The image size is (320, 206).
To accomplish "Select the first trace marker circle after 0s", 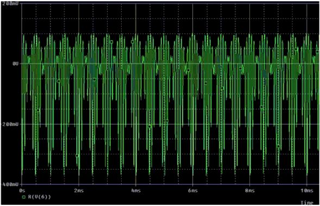I will click(38, 110).
